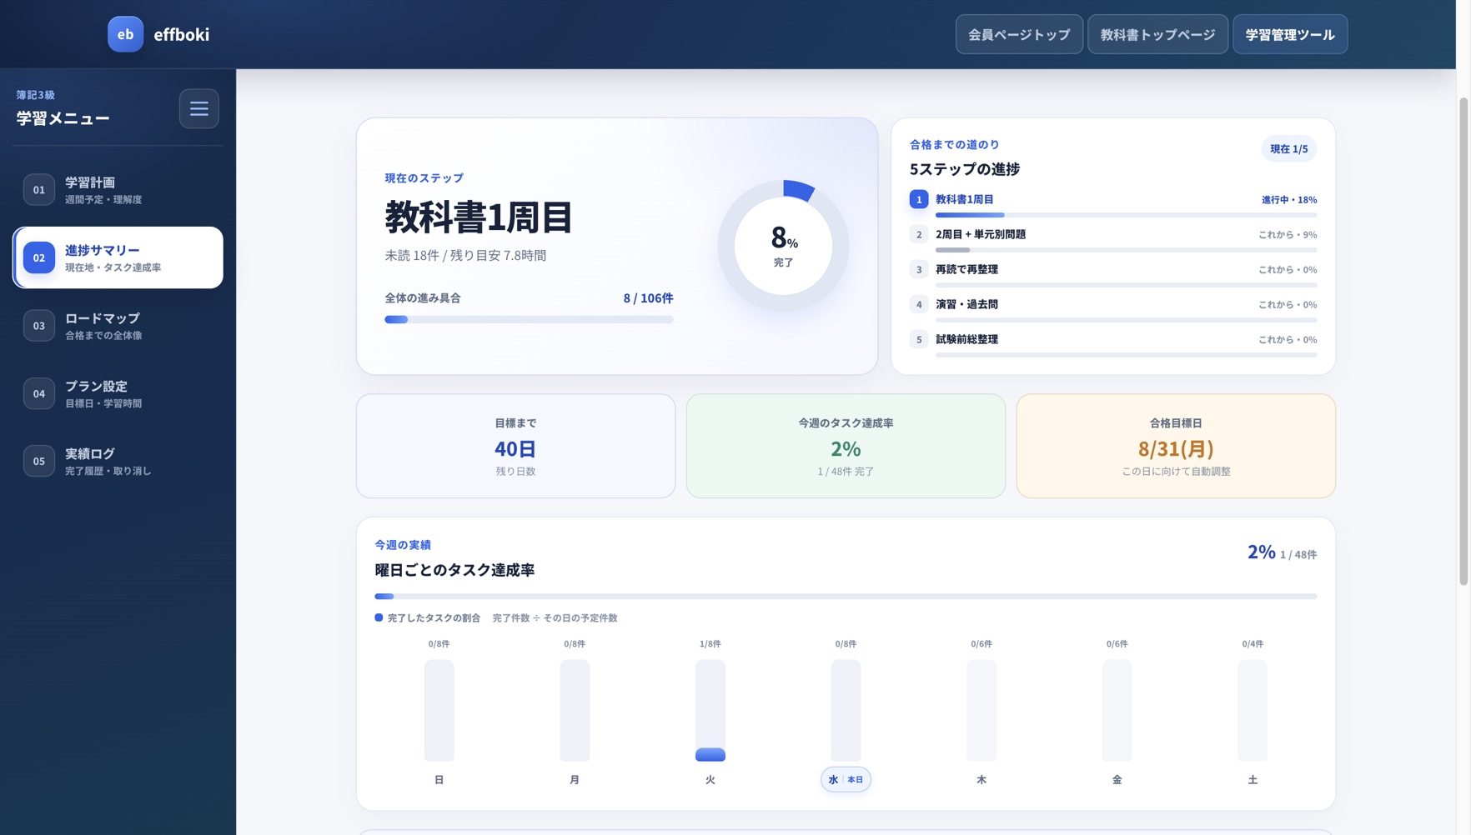The width and height of the screenshot is (1471, 835).
Task: Click the 木 day column bar
Action: [x=982, y=711]
